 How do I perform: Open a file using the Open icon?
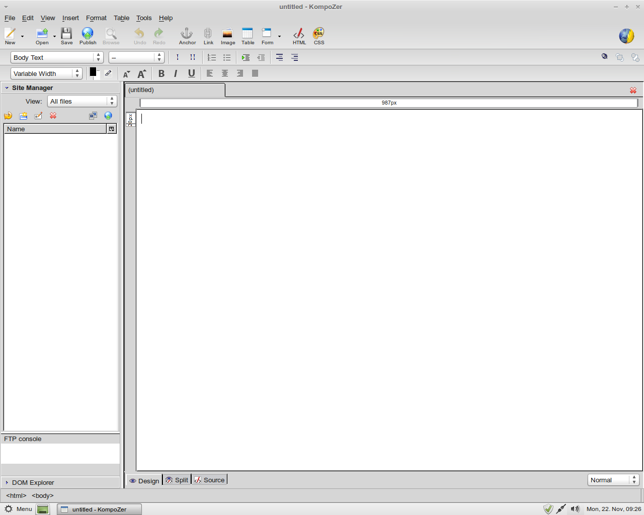(x=42, y=36)
